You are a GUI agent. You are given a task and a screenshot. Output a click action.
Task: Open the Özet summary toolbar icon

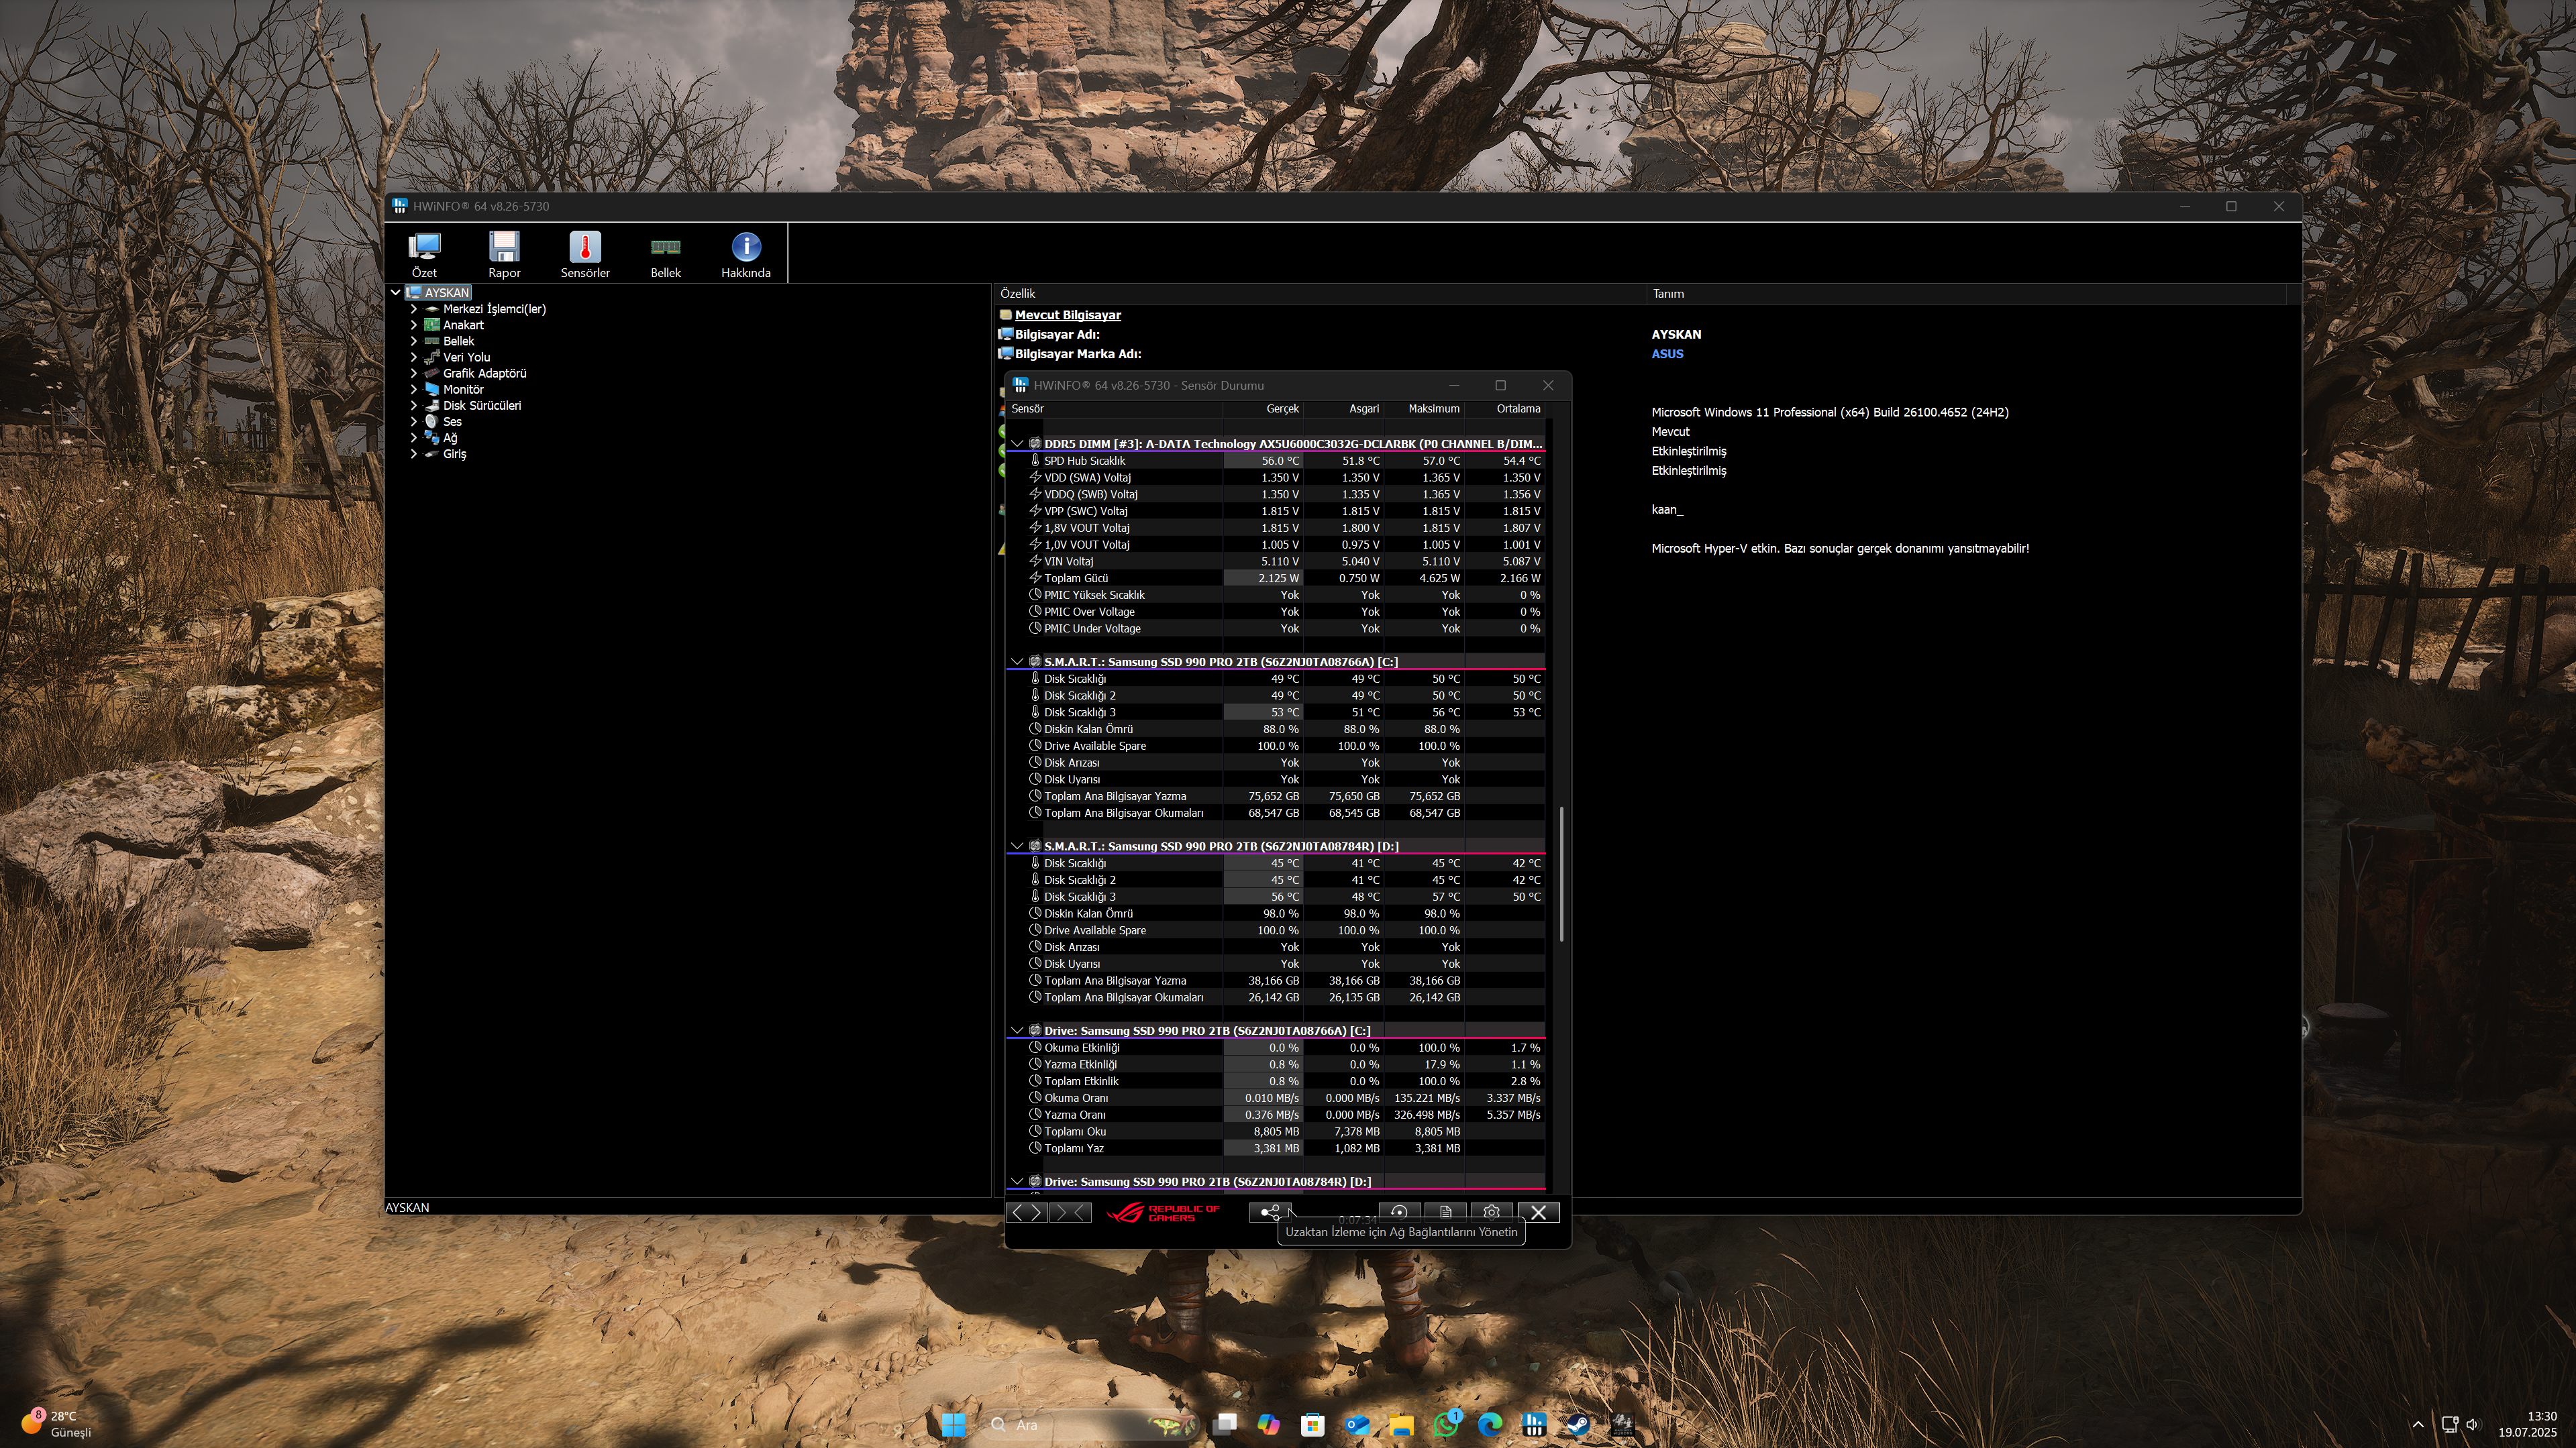(x=424, y=254)
